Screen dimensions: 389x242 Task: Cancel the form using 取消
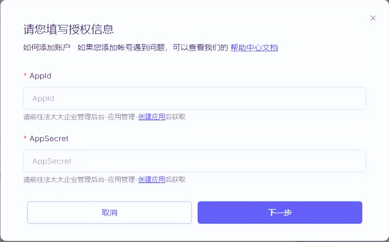[x=109, y=212]
